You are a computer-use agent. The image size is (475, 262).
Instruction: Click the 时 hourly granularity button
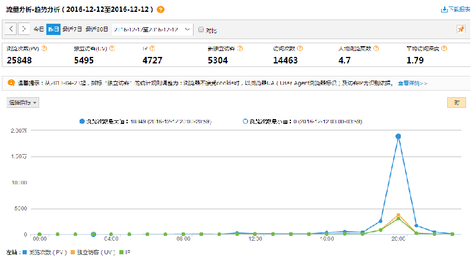(456, 103)
